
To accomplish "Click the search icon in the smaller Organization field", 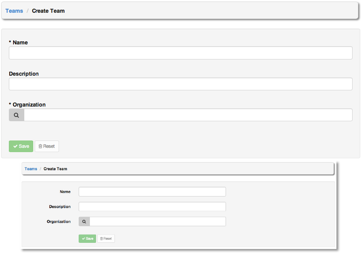I will point(84,222).
